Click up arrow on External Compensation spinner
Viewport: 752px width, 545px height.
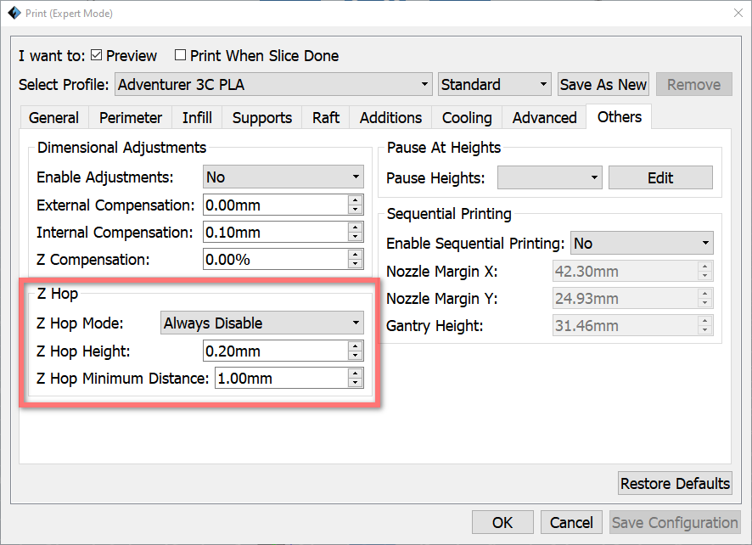pos(355,200)
